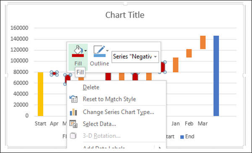Select Change Series Chart Type menu entry
Image resolution: width=252 pixels, height=153 pixels.
118,112
